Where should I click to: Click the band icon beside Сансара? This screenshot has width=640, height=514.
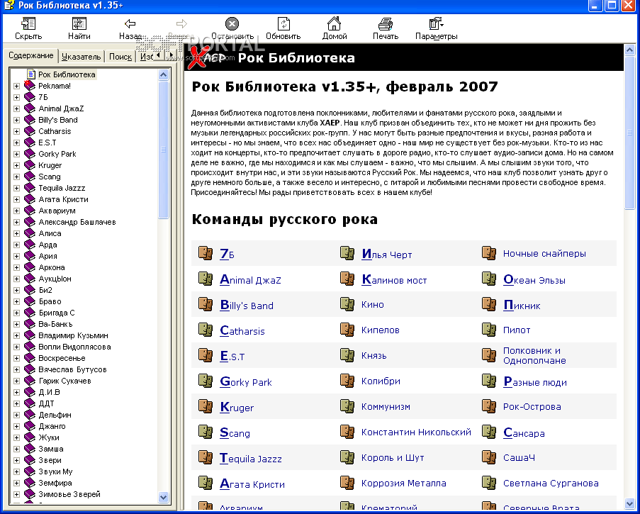coord(488,432)
